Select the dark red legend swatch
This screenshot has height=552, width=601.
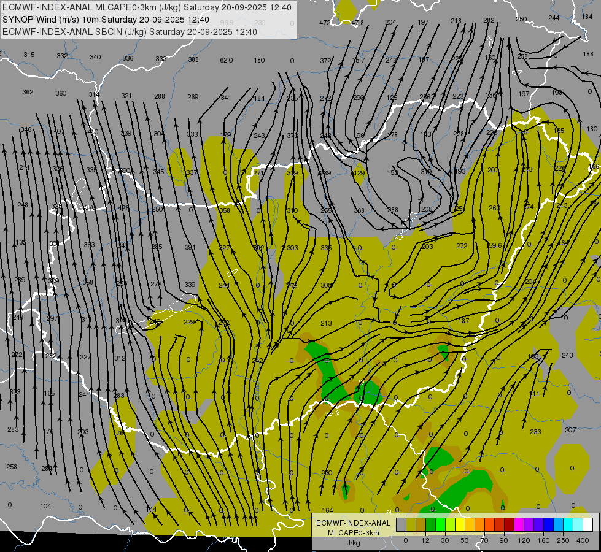pyautogui.click(x=509, y=524)
